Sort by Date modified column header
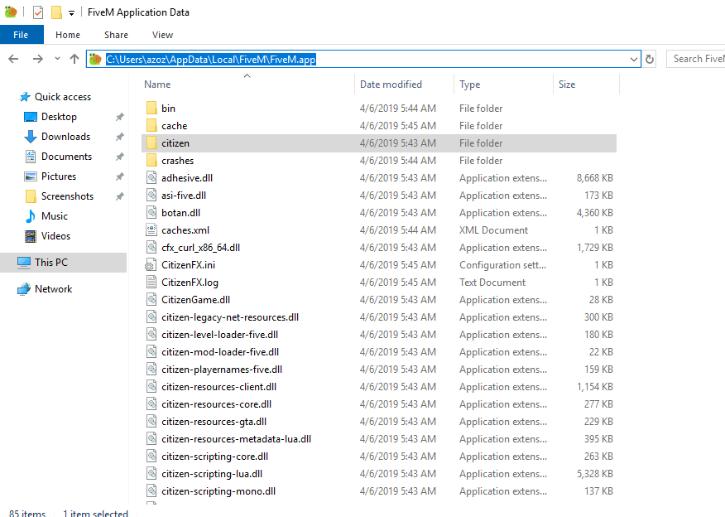Screen dimensions: 725x517 [x=391, y=85]
